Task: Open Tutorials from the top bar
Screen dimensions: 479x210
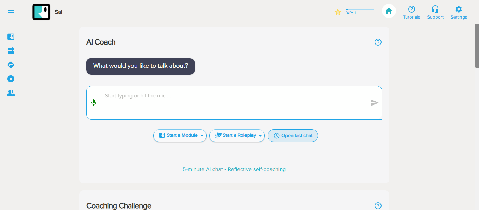Action: click(x=411, y=12)
